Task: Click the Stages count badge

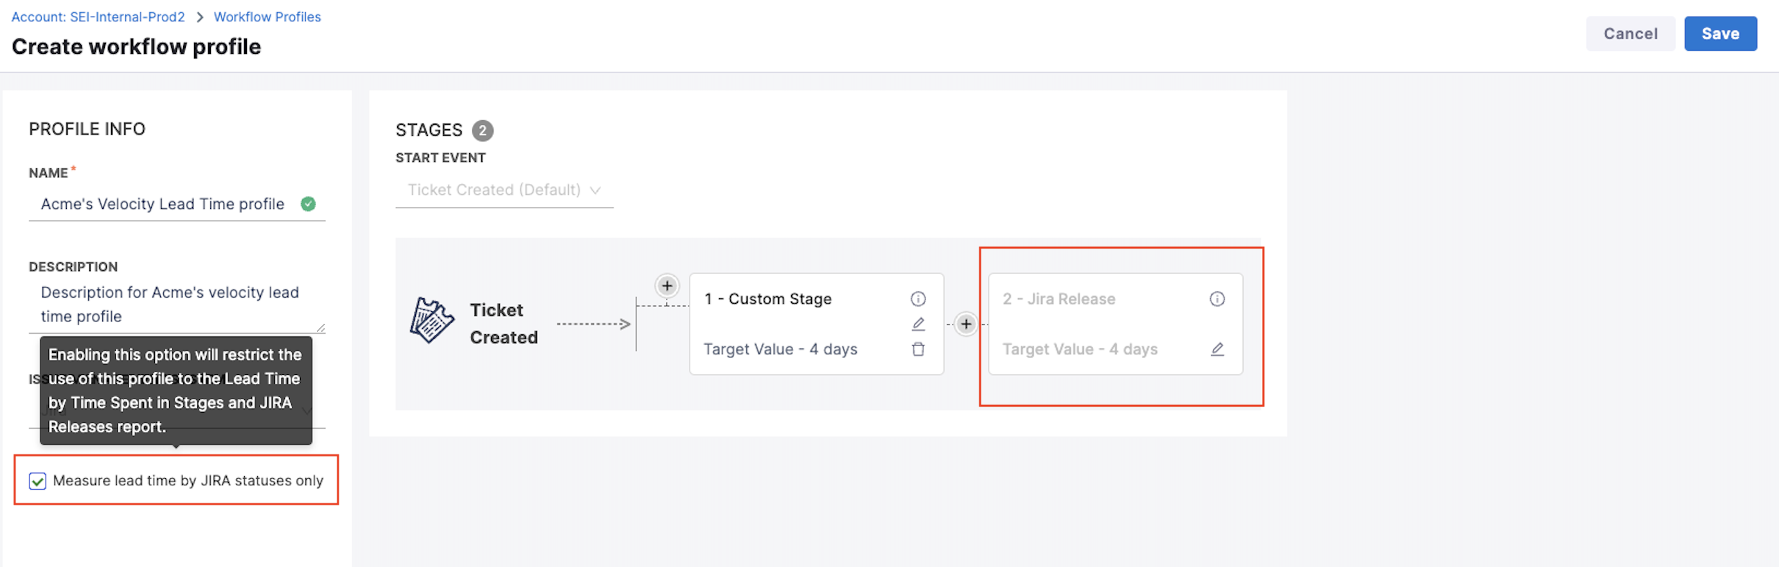Action: [x=482, y=130]
